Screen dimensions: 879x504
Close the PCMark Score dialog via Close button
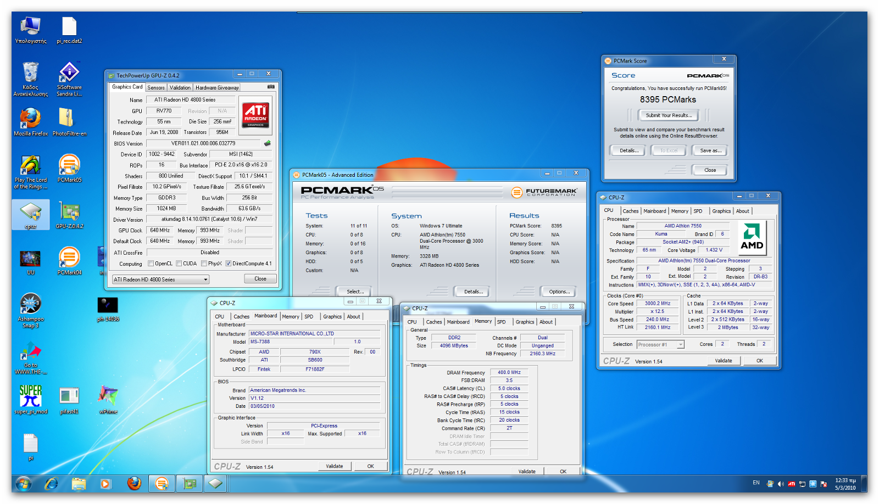pos(710,170)
